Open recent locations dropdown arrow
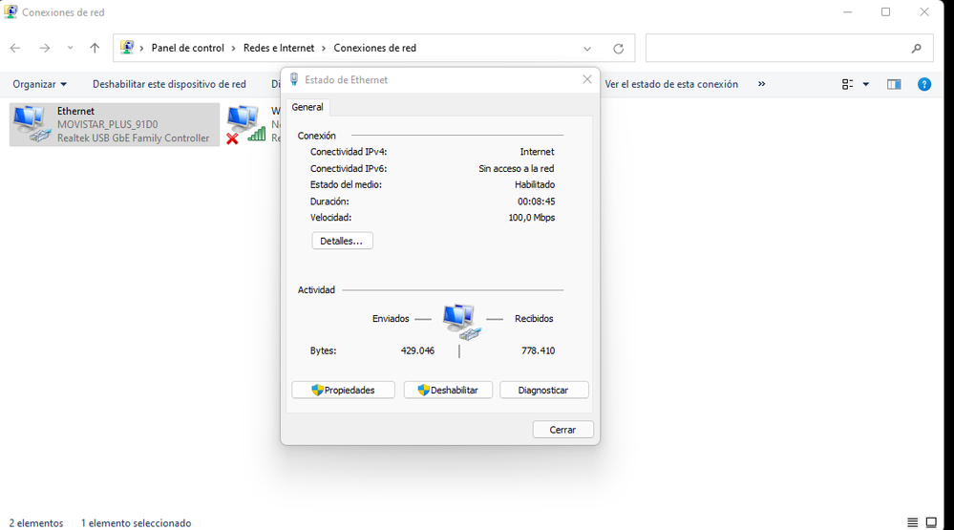The height and width of the screenshot is (530, 954). (x=70, y=48)
